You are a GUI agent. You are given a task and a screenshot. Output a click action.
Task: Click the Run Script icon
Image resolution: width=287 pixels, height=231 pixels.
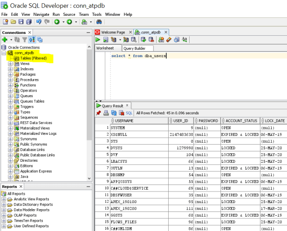[x=106, y=40]
